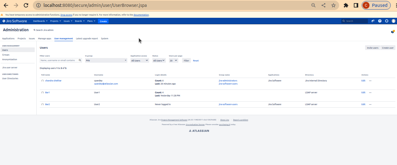This screenshot has height=165, width=397.
Task: Click the magnifier icon in Filter users field
Action: point(80,61)
